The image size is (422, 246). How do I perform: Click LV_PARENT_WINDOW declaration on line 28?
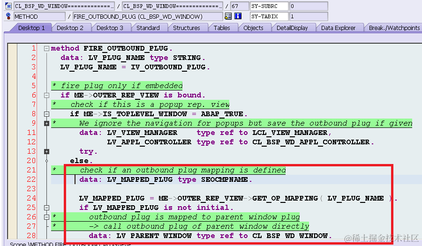point(154,236)
